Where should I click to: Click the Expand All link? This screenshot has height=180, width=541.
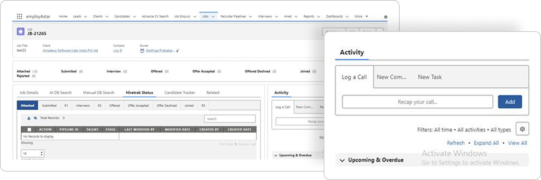coord(486,143)
